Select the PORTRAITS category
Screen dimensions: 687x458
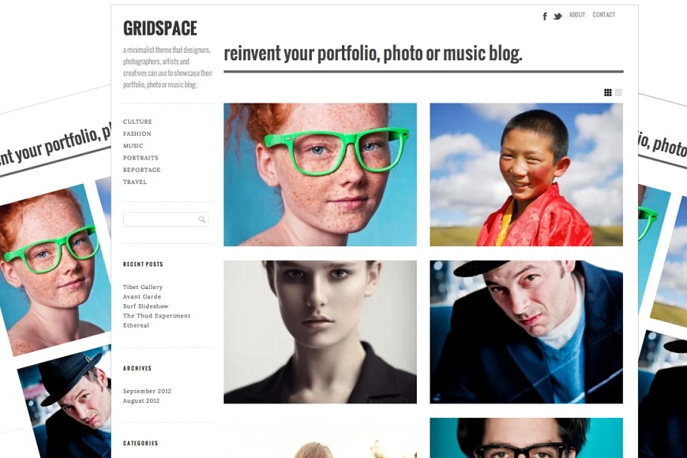(140, 158)
